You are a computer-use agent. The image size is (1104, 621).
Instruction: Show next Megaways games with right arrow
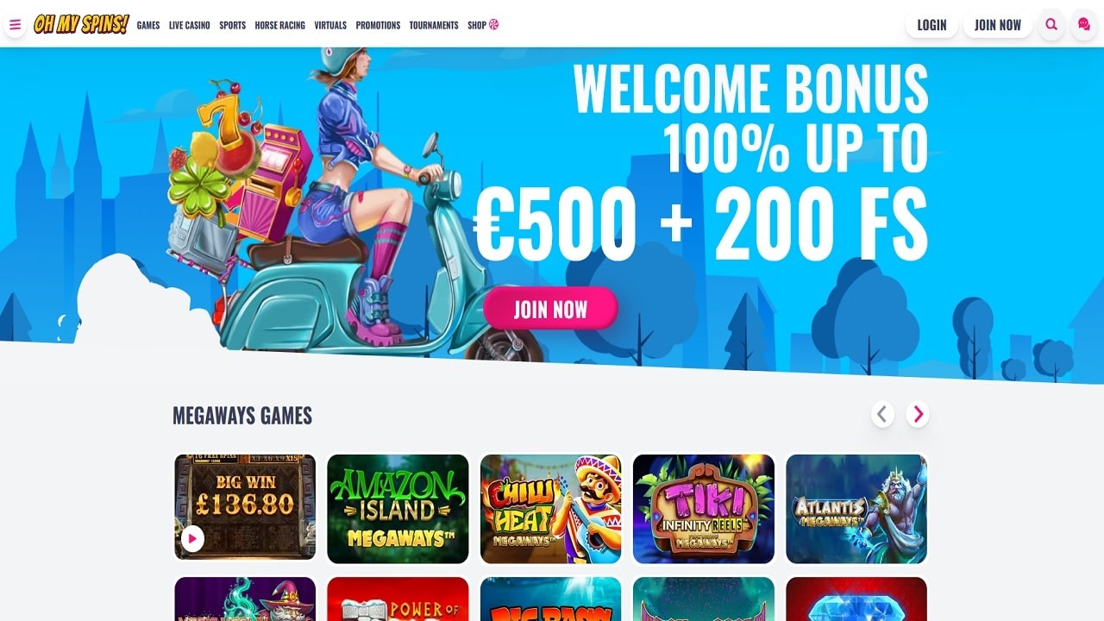point(918,415)
